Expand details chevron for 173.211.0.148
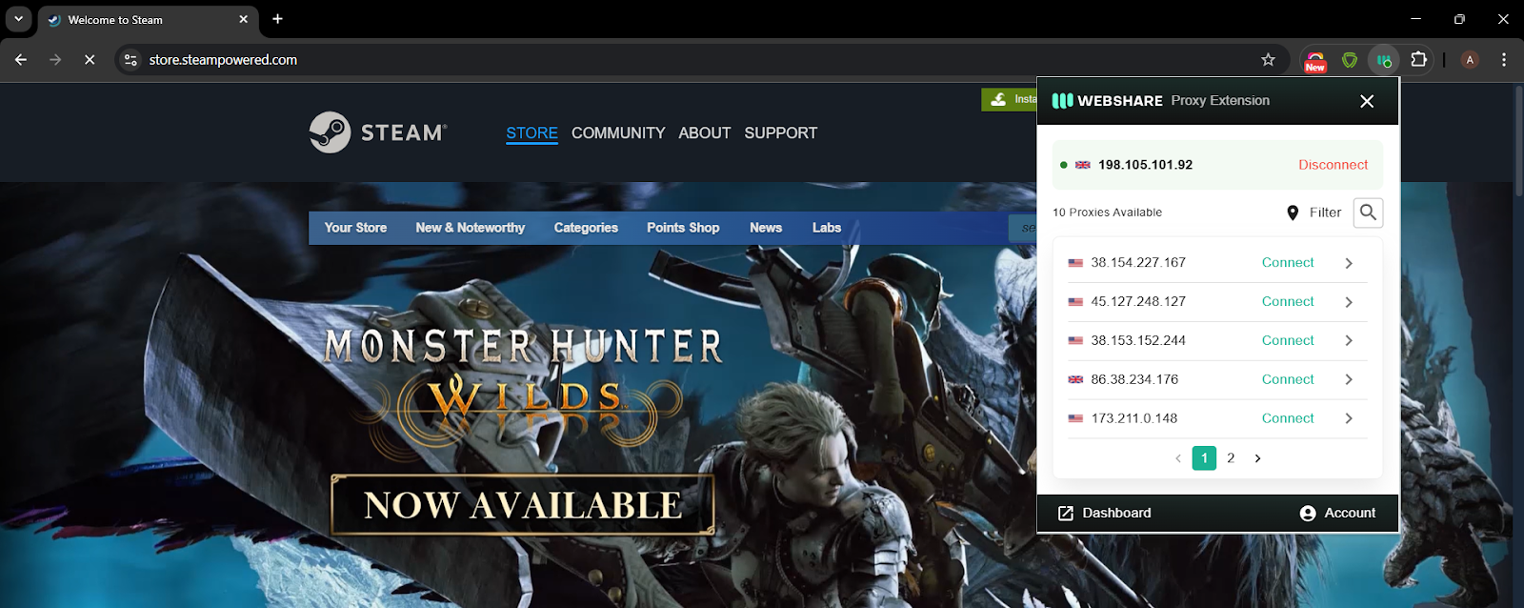Viewport: 1524px width, 608px height. click(x=1349, y=418)
